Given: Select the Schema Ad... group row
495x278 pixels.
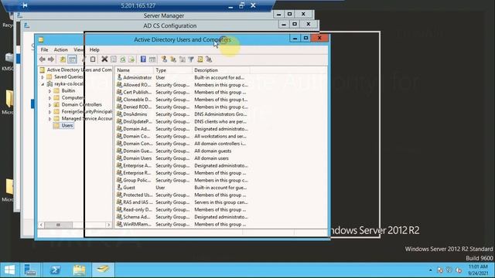Looking at the screenshot, I should (x=183, y=217).
